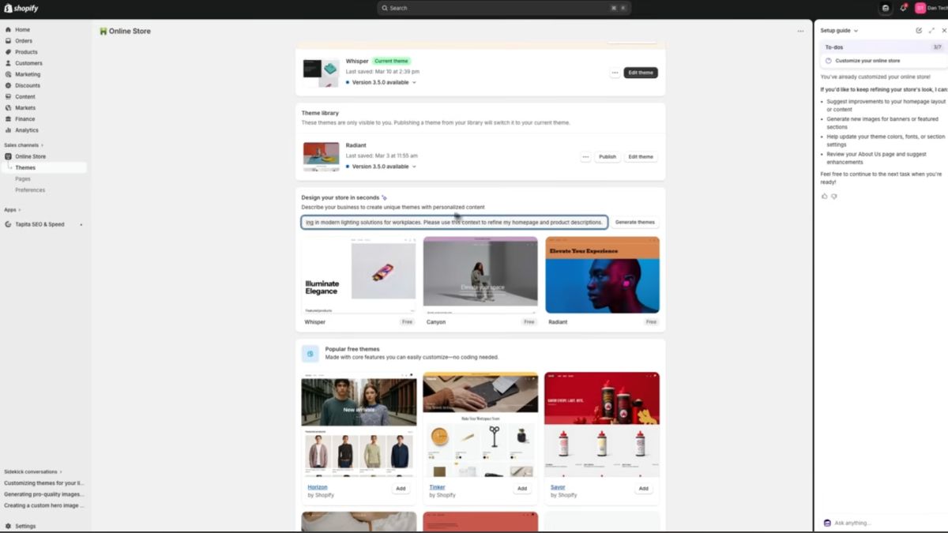The image size is (948, 533).
Task: Open the Generating pro-quality images conversation
Action: (x=44, y=494)
